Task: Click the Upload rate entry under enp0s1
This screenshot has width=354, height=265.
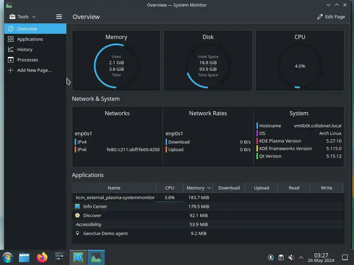Action: (x=208, y=149)
